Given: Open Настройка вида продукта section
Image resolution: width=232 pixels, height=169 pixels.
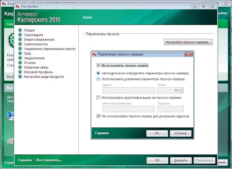Looking at the screenshot, I should (44, 77).
